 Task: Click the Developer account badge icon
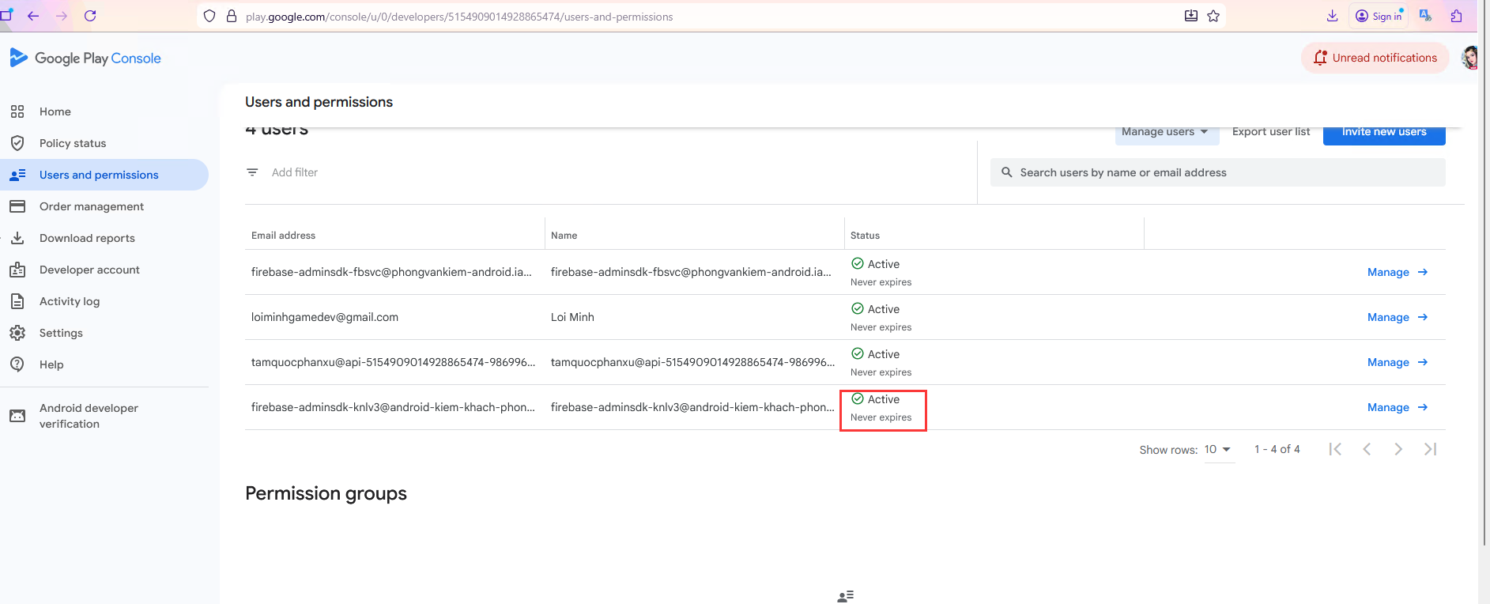tap(17, 270)
